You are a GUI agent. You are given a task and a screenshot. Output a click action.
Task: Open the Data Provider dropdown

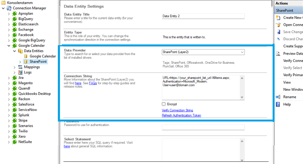(242, 52)
